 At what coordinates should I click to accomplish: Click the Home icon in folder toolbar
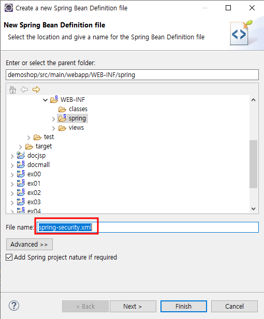(12, 89)
